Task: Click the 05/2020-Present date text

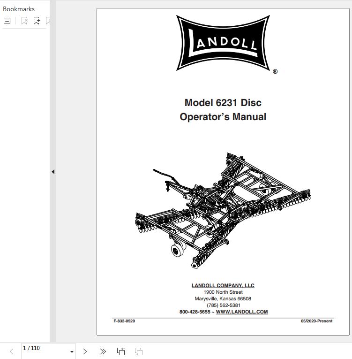Action: [x=316, y=321]
